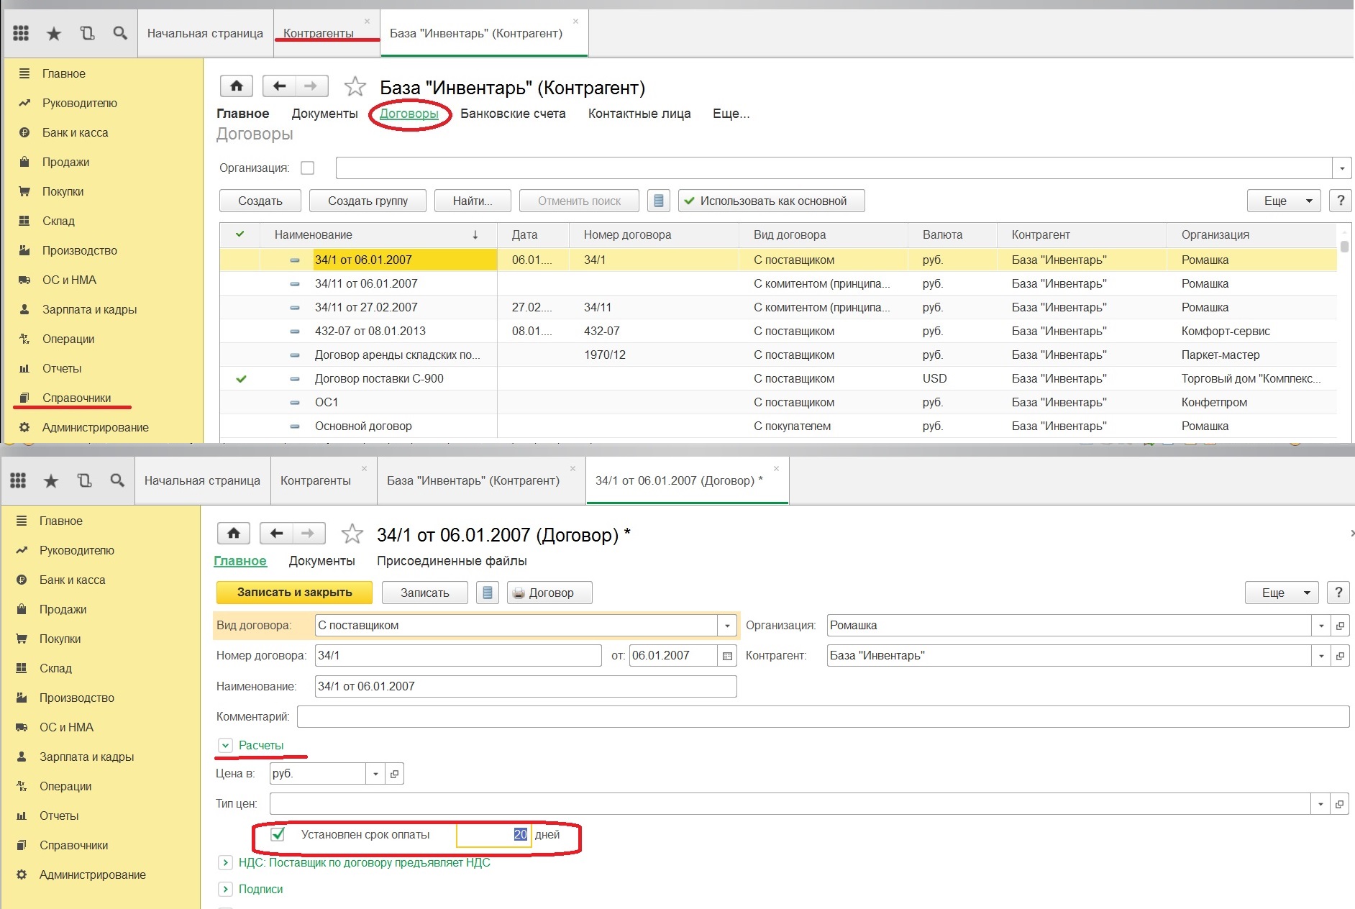
Task: Open the Еще dropdown in the Договоры list
Action: click(x=1284, y=201)
